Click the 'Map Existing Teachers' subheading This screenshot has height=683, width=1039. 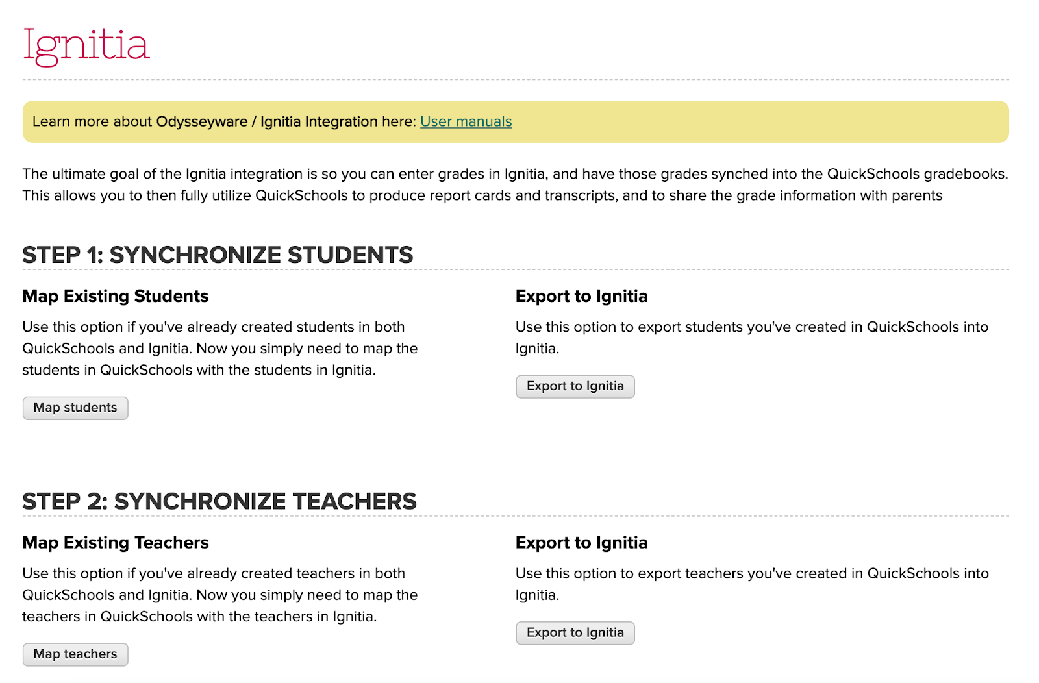pos(116,543)
